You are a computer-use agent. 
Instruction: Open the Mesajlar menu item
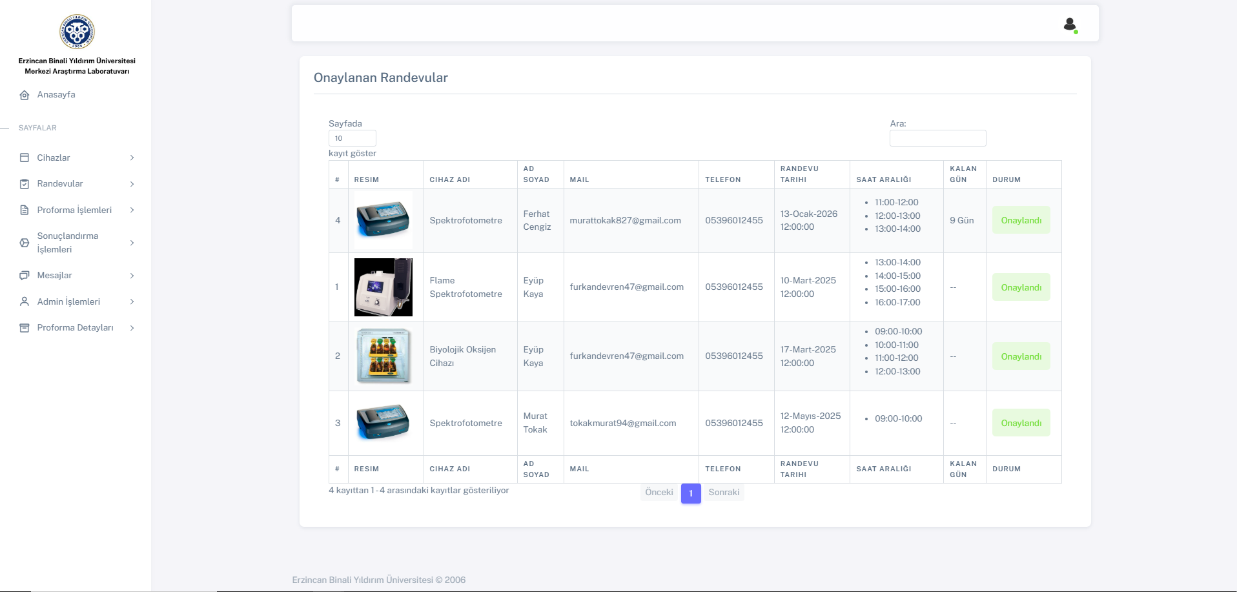(x=55, y=276)
